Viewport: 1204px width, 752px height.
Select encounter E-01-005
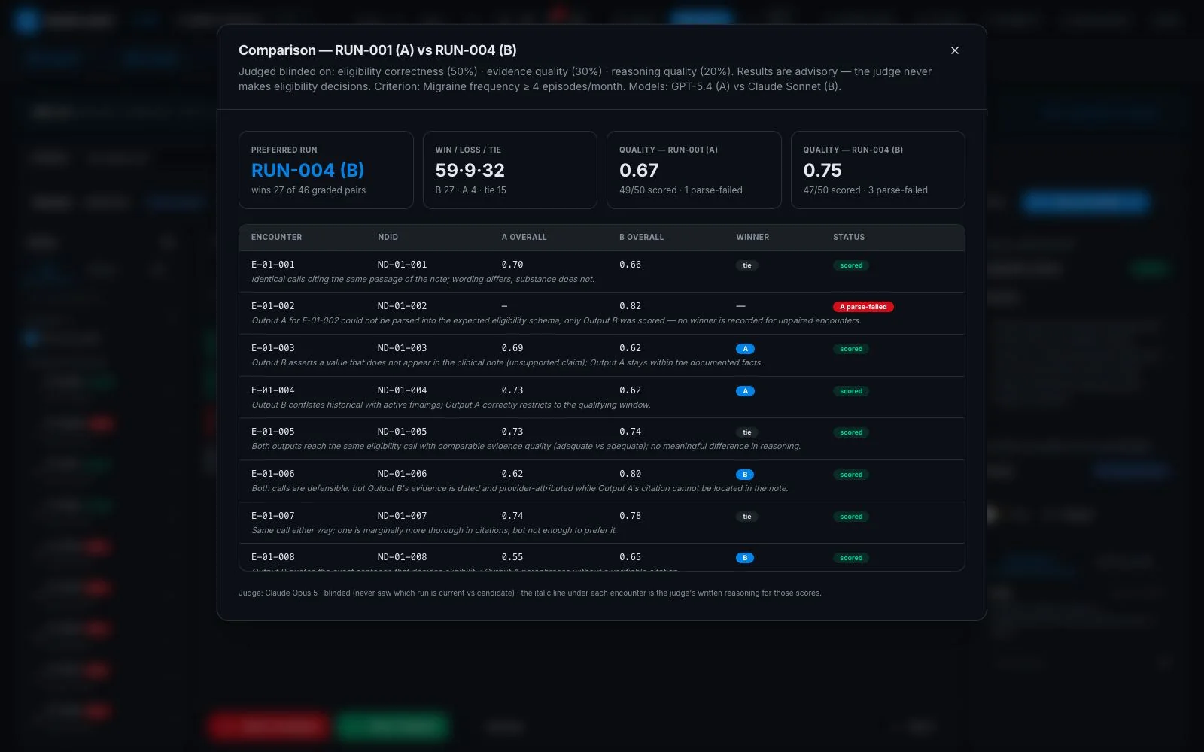273,432
